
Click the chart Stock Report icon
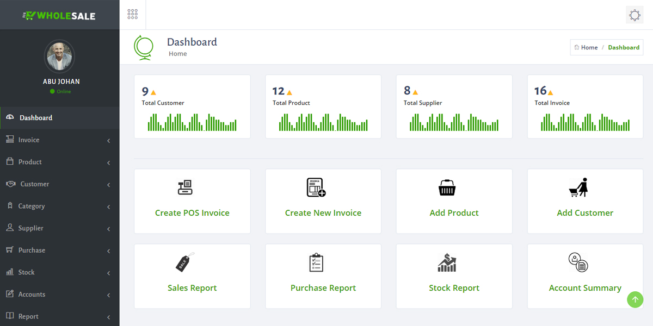point(447,262)
